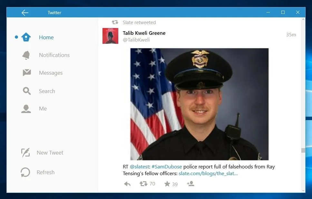
Task: Retweet the tweet with 70 retweets
Action: (x=143, y=184)
